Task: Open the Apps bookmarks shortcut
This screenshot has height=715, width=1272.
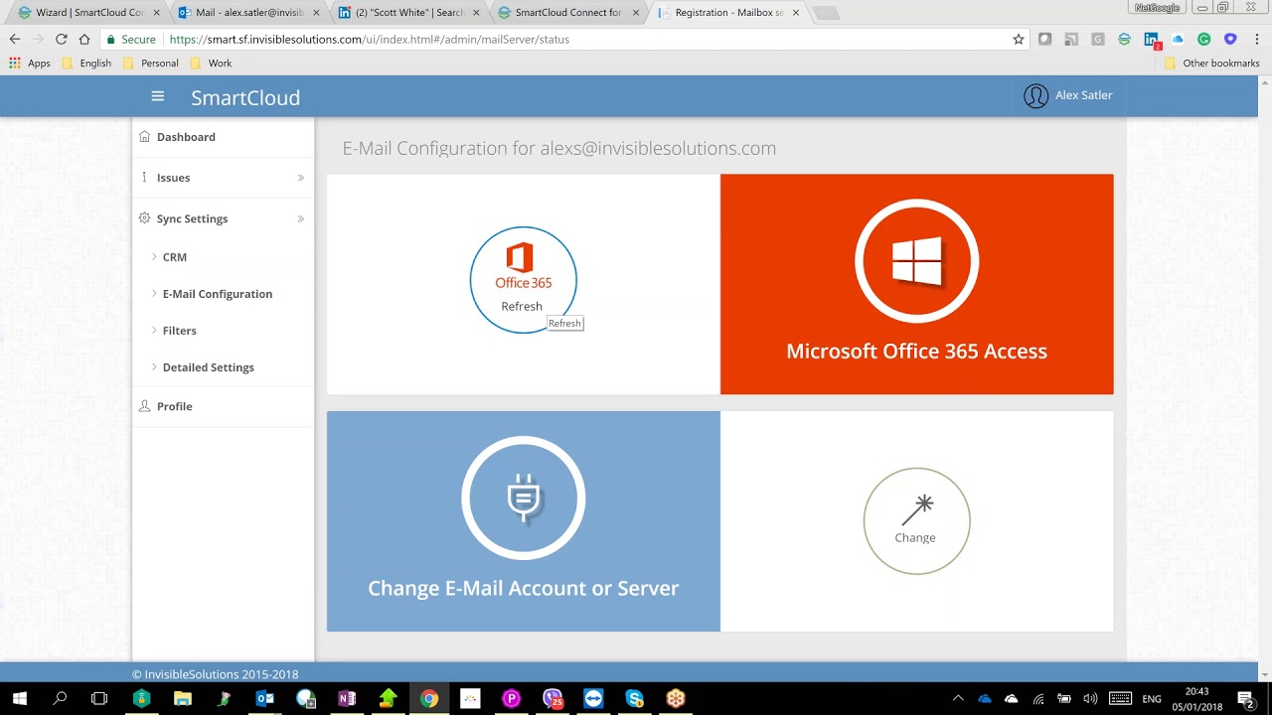Action: point(30,64)
